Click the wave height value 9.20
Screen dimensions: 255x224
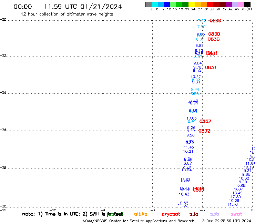[x=243, y=182]
